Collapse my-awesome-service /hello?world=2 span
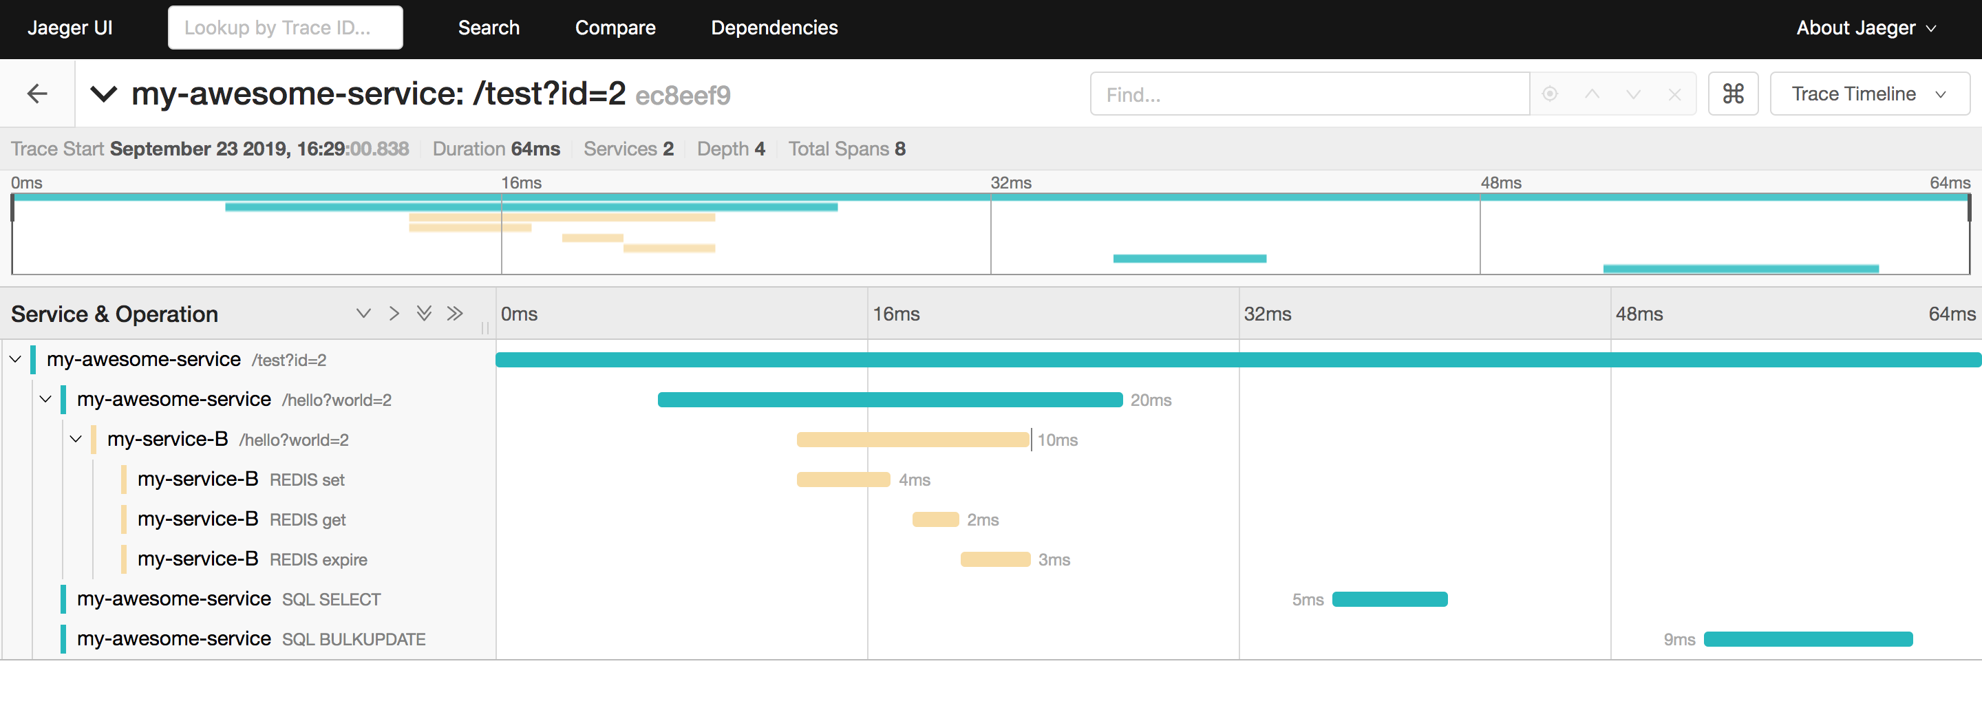The image size is (1982, 710). click(x=45, y=399)
